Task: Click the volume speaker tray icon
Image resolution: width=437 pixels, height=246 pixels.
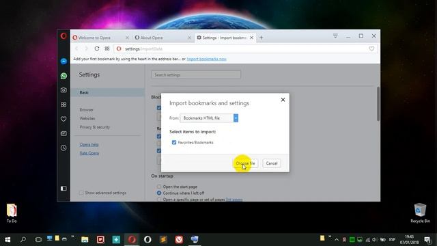Action: tap(375, 240)
